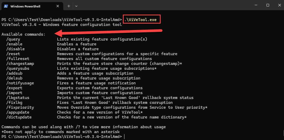Click 'ViVeTool v0.3.4 - Windows feature configuration tool' line
The image size is (284, 140).
point(62,24)
